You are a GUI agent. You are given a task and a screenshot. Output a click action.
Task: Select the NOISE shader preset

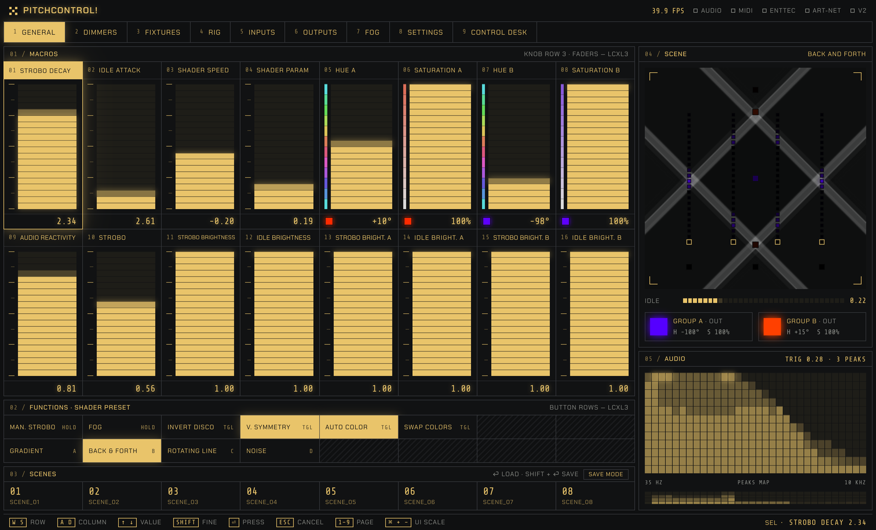(x=280, y=451)
